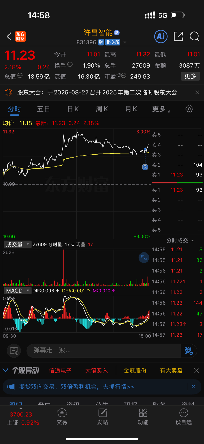Tap the 卖1 order book row
Image resolution: width=204 pixels, height=444 pixels.
(177, 175)
